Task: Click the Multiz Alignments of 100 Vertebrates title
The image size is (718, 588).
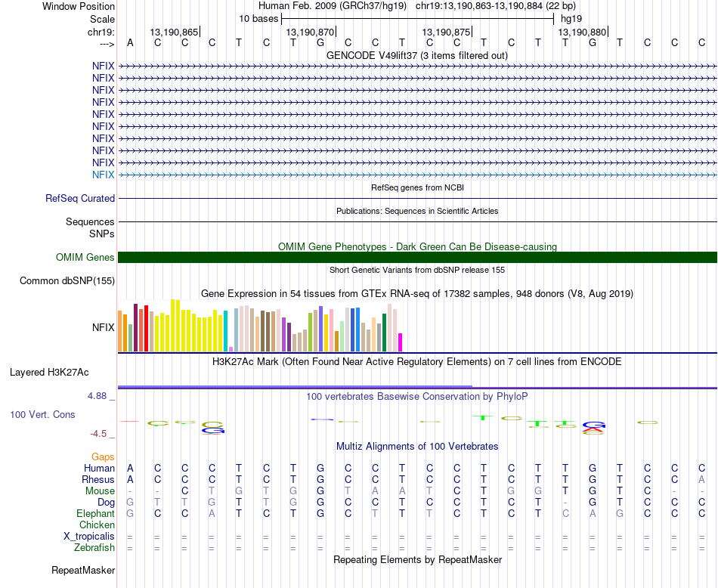Action: 417,446
